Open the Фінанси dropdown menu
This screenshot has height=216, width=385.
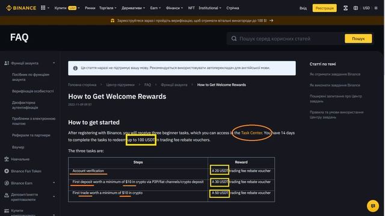(174, 8)
